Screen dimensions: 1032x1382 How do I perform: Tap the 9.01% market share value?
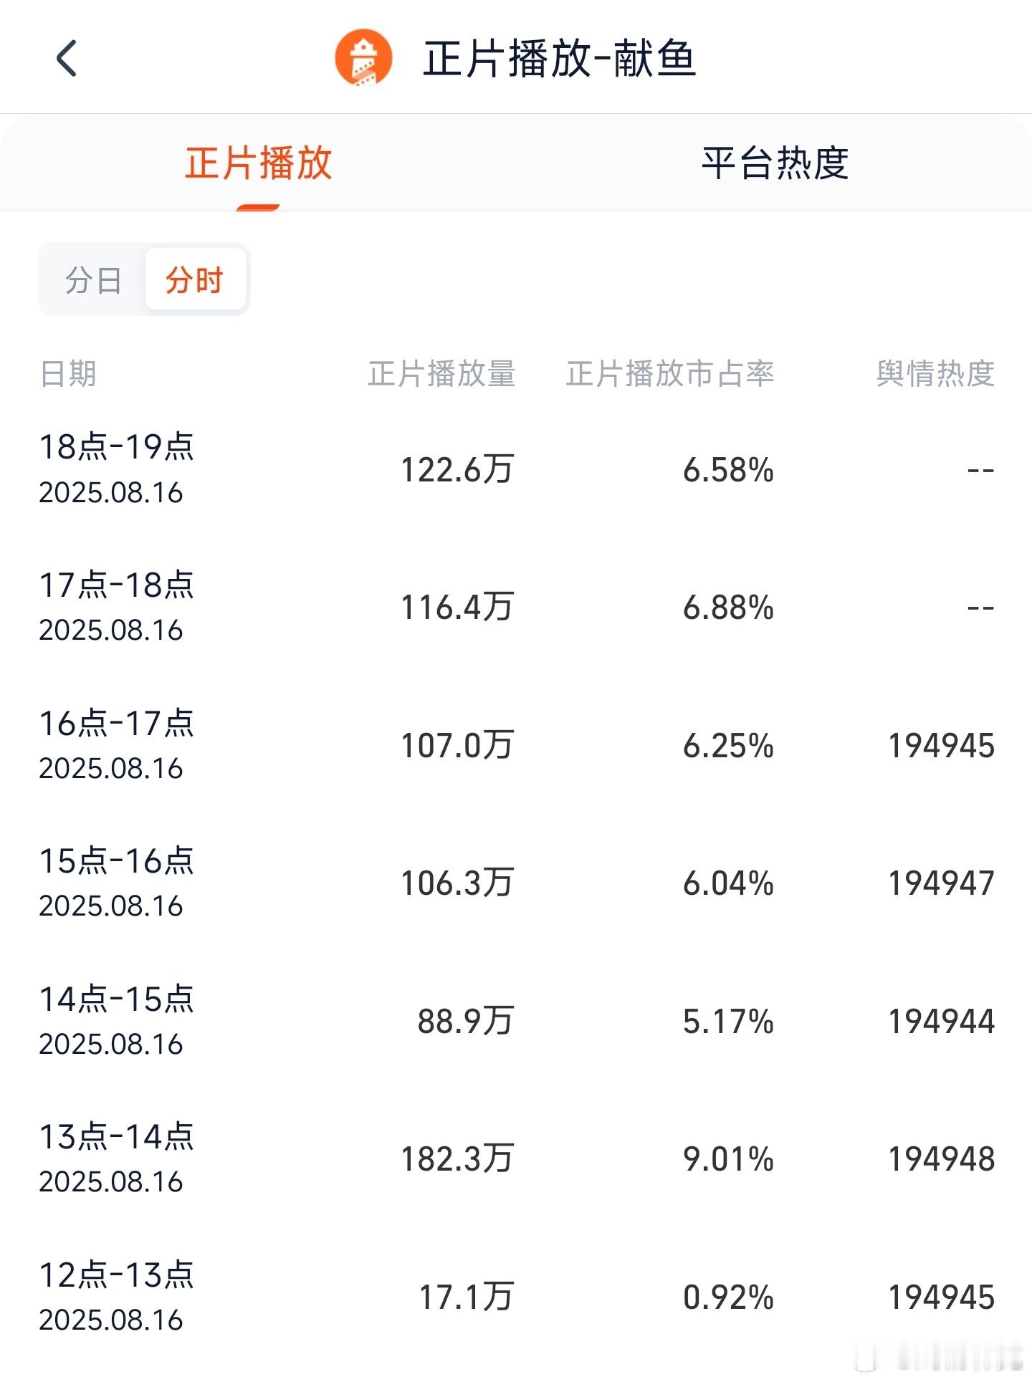(x=728, y=1159)
